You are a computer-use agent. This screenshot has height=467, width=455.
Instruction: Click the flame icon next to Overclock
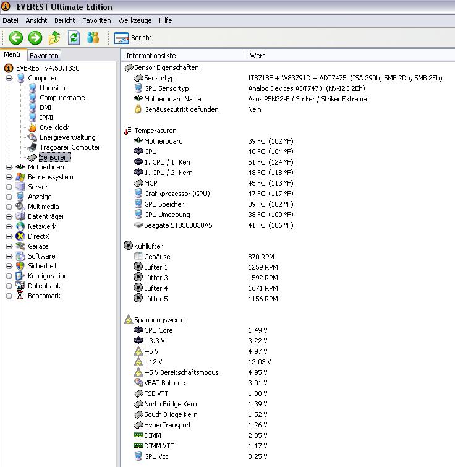pyautogui.click(x=32, y=127)
